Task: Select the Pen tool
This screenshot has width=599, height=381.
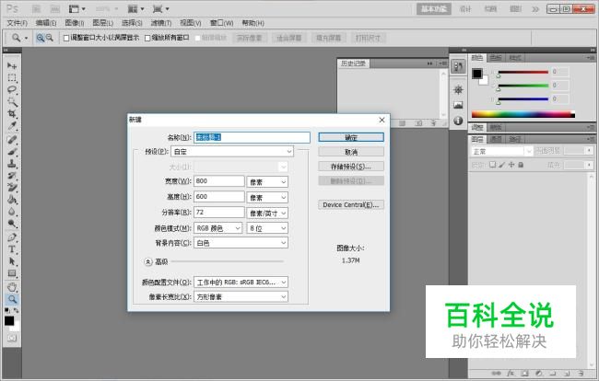Action: [x=12, y=237]
